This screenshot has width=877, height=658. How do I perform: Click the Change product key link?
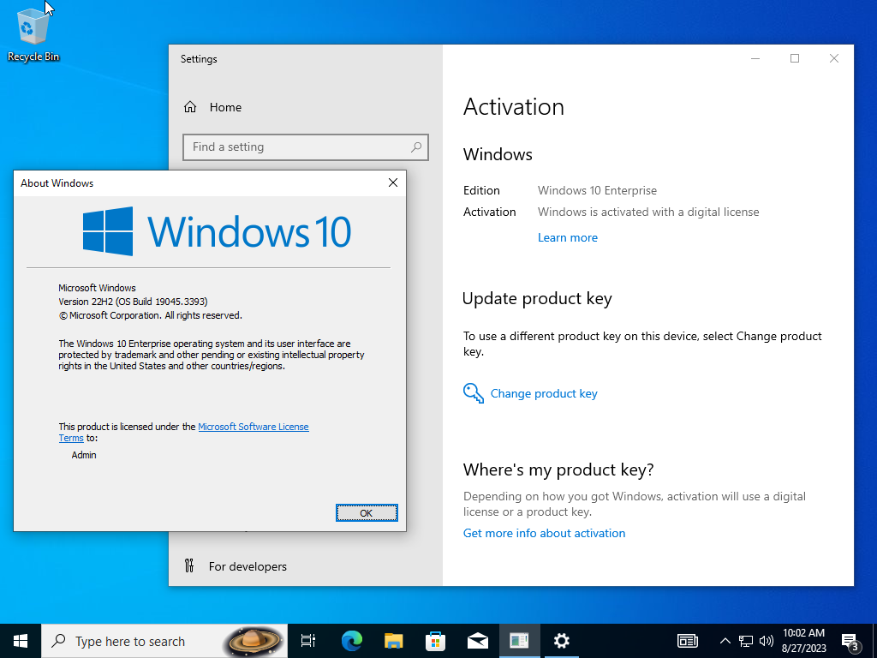click(x=544, y=394)
